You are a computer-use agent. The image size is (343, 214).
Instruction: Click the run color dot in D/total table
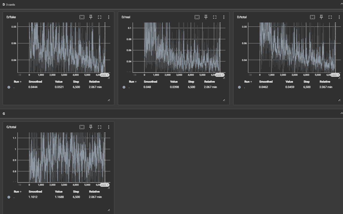point(239,87)
